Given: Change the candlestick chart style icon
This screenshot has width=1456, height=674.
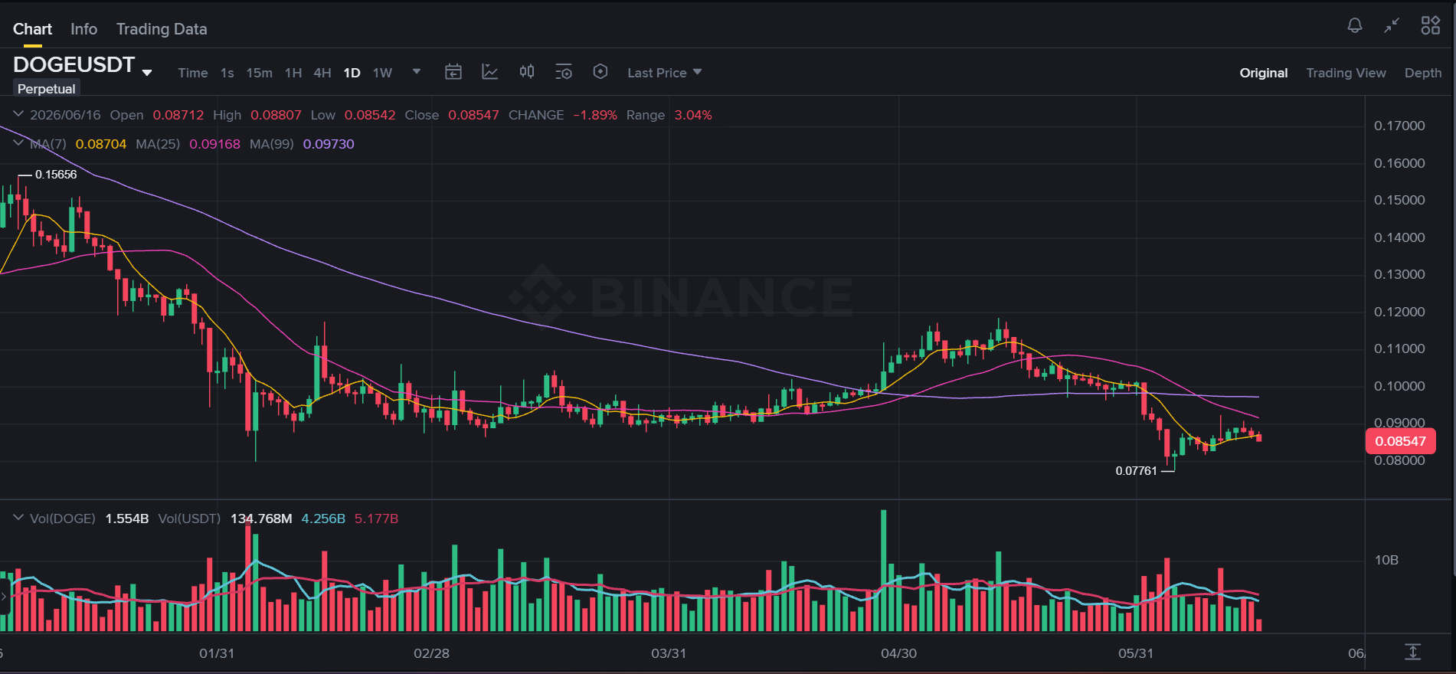Looking at the screenshot, I should [x=527, y=72].
